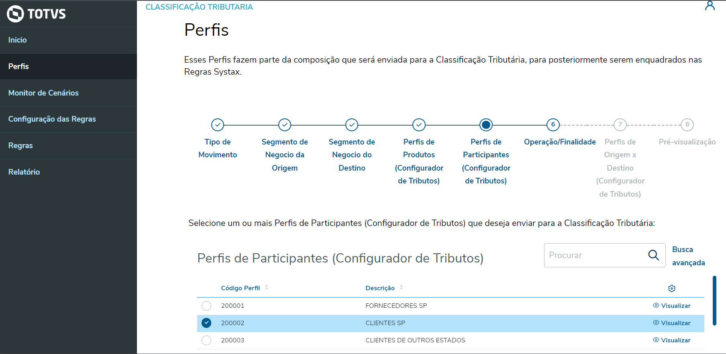
Task: Select profile 200001 radio button
Action: 206,306
